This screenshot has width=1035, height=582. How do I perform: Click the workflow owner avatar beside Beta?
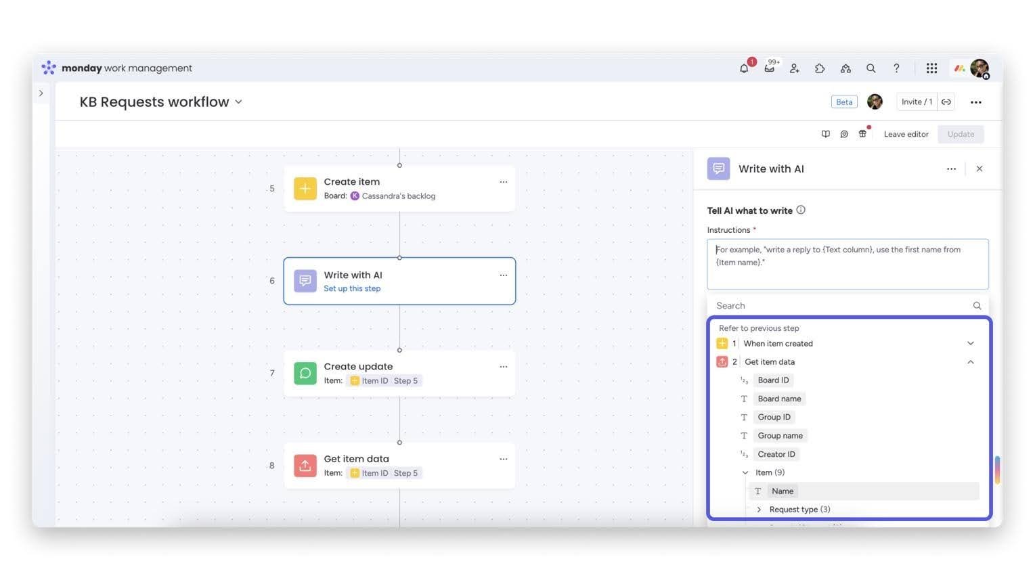click(875, 102)
